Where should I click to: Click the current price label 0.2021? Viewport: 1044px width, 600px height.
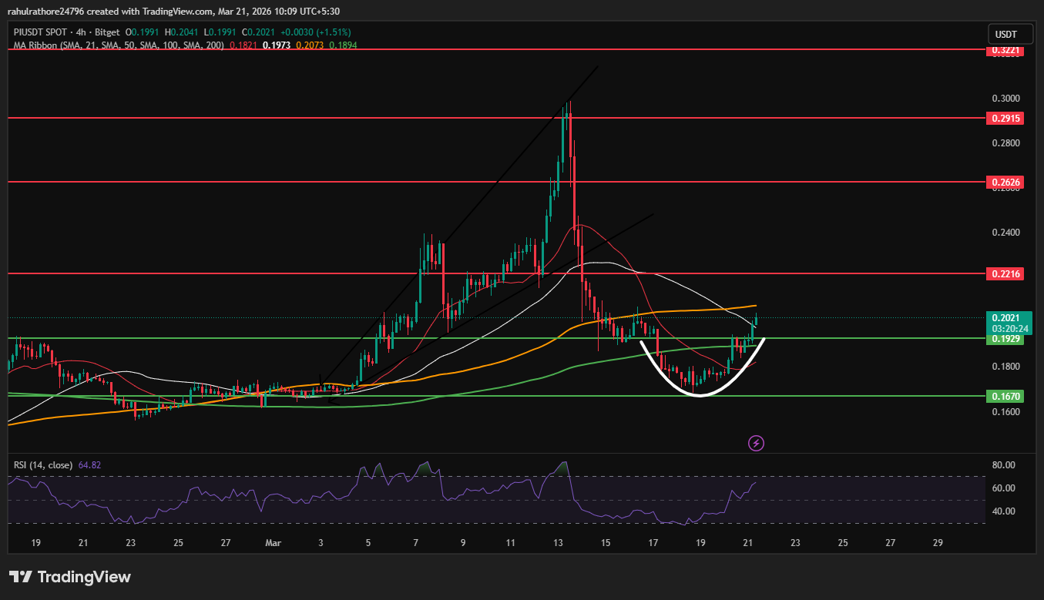1005,318
